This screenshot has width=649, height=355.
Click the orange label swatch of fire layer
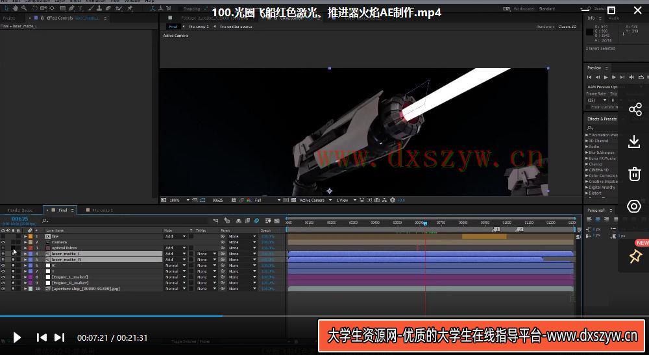[x=31, y=236]
